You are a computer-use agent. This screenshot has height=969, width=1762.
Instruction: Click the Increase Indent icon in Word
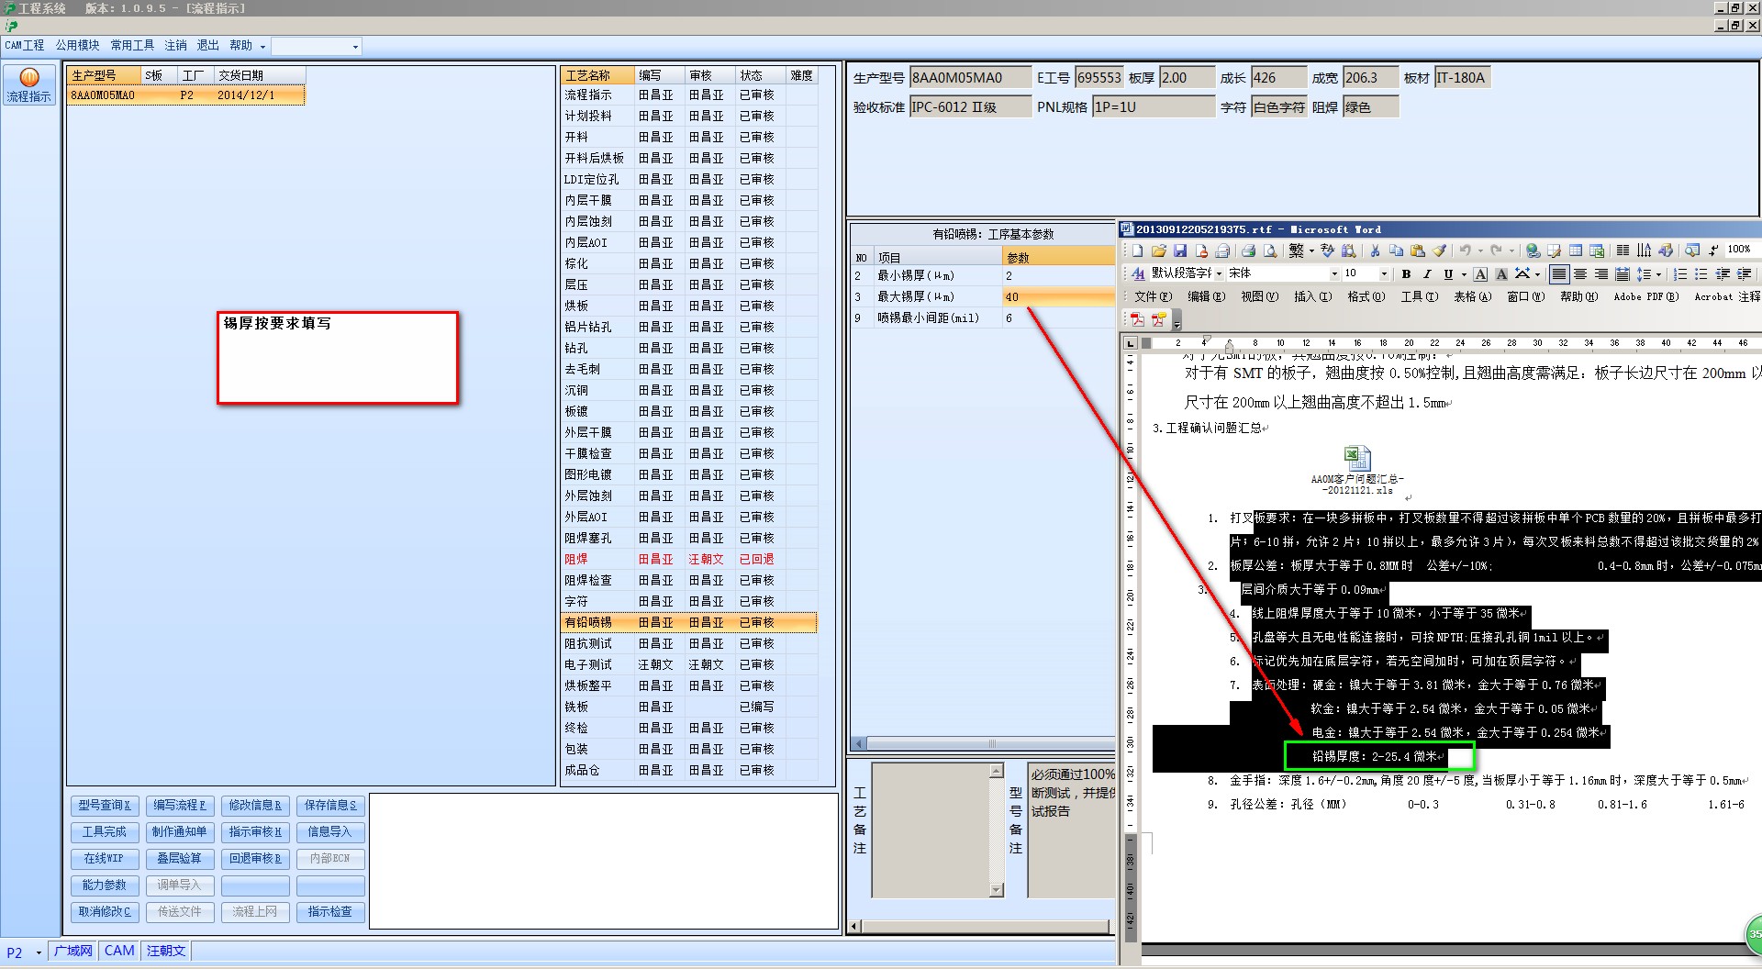pos(1744,273)
